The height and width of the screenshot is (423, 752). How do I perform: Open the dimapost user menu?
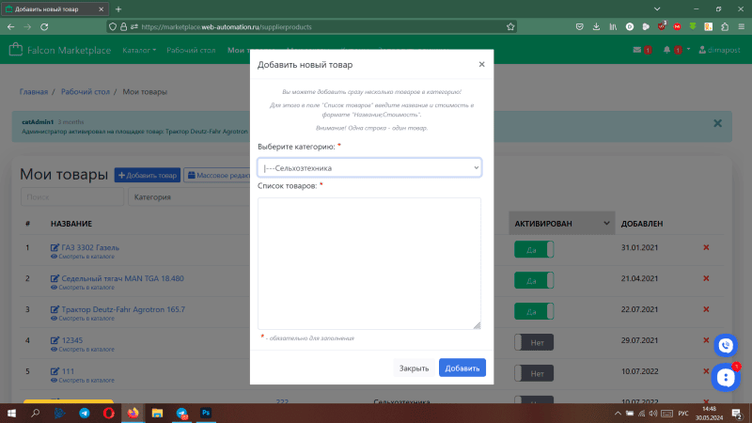point(719,50)
